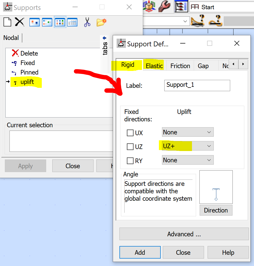The height and width of the screenshot is (266, 254).
Task: Click the 3D cube view icon
Action: tap(149, 6)
